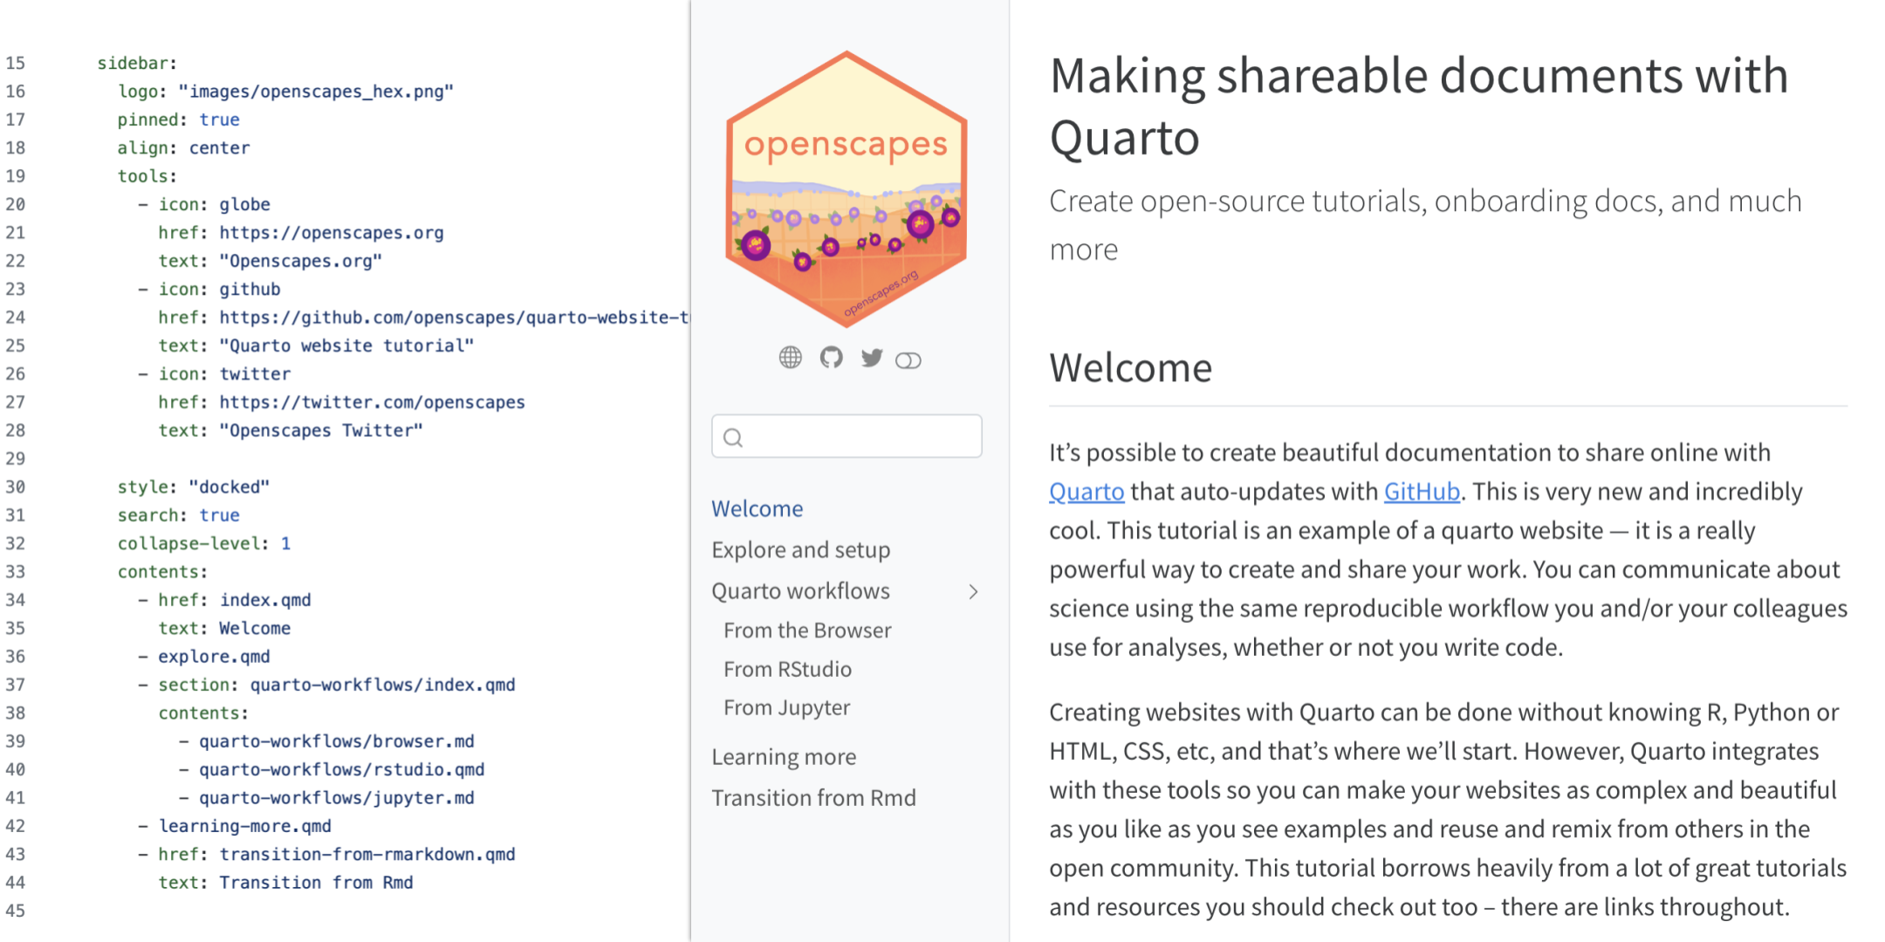Open the From Jupyter page
1885x942 pixels.
pos(785,707)
